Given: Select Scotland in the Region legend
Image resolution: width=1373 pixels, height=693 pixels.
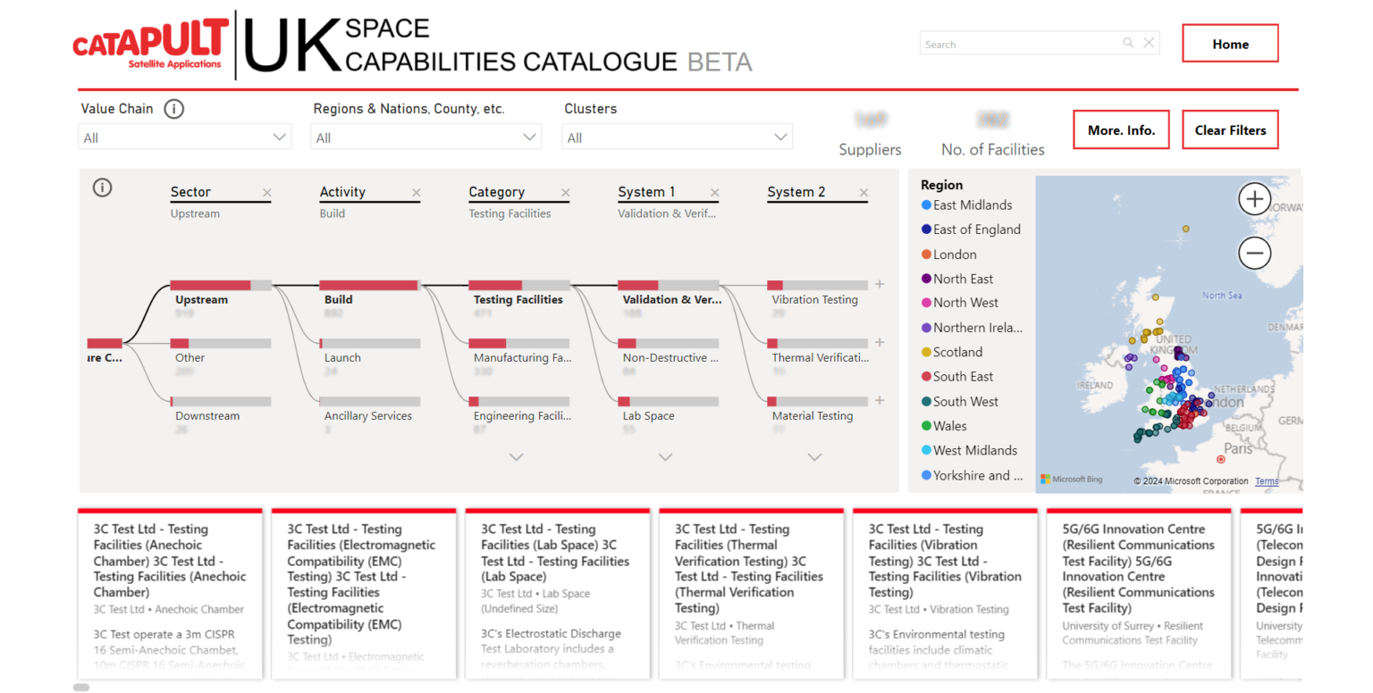Looking at the screenshot, I should (957, 352).
